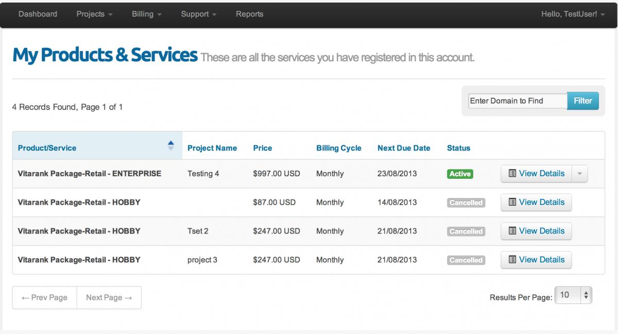This screenshot has height=334, width=618.
Task: Open dropdown arrow beside ENTERPRISE View Details
Action: tap(579, 174)
